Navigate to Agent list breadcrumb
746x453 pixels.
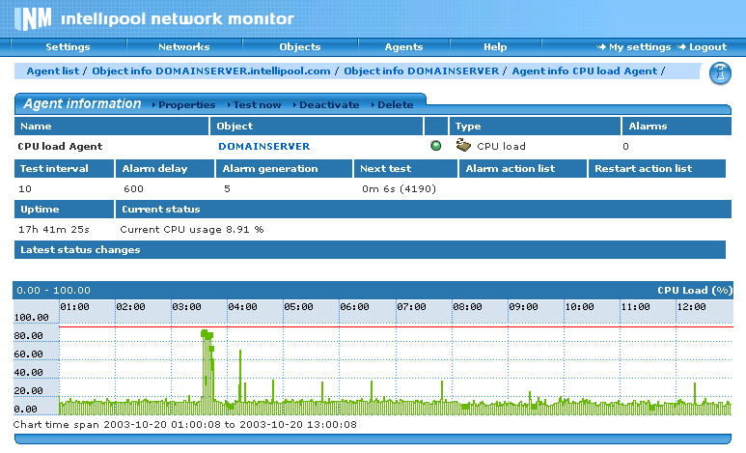coord(52,71)
